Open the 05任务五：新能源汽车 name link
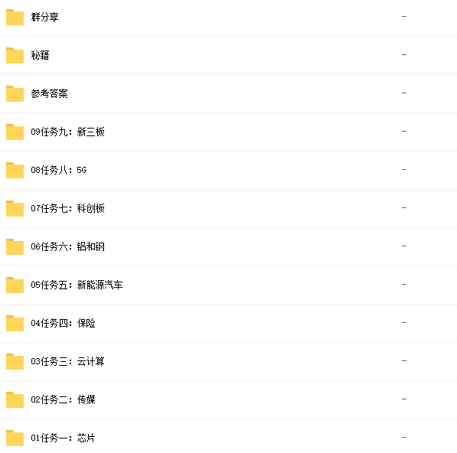The height and width of the screenshot is (453, 457). [x=77, y=285]
